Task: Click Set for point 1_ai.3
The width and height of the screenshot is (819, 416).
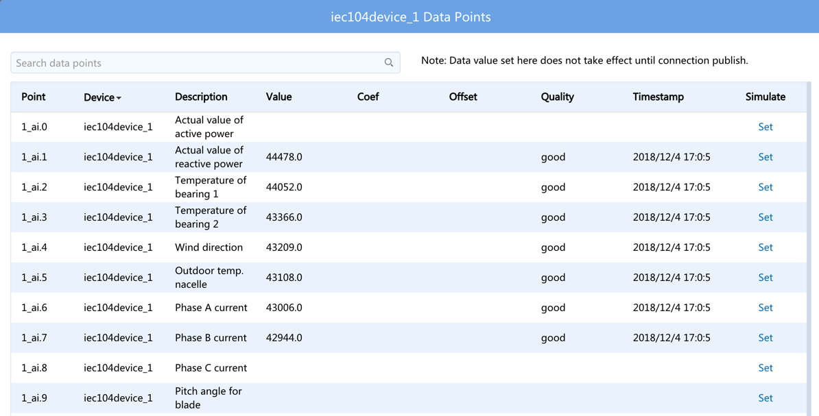Action: pos(765,217)
